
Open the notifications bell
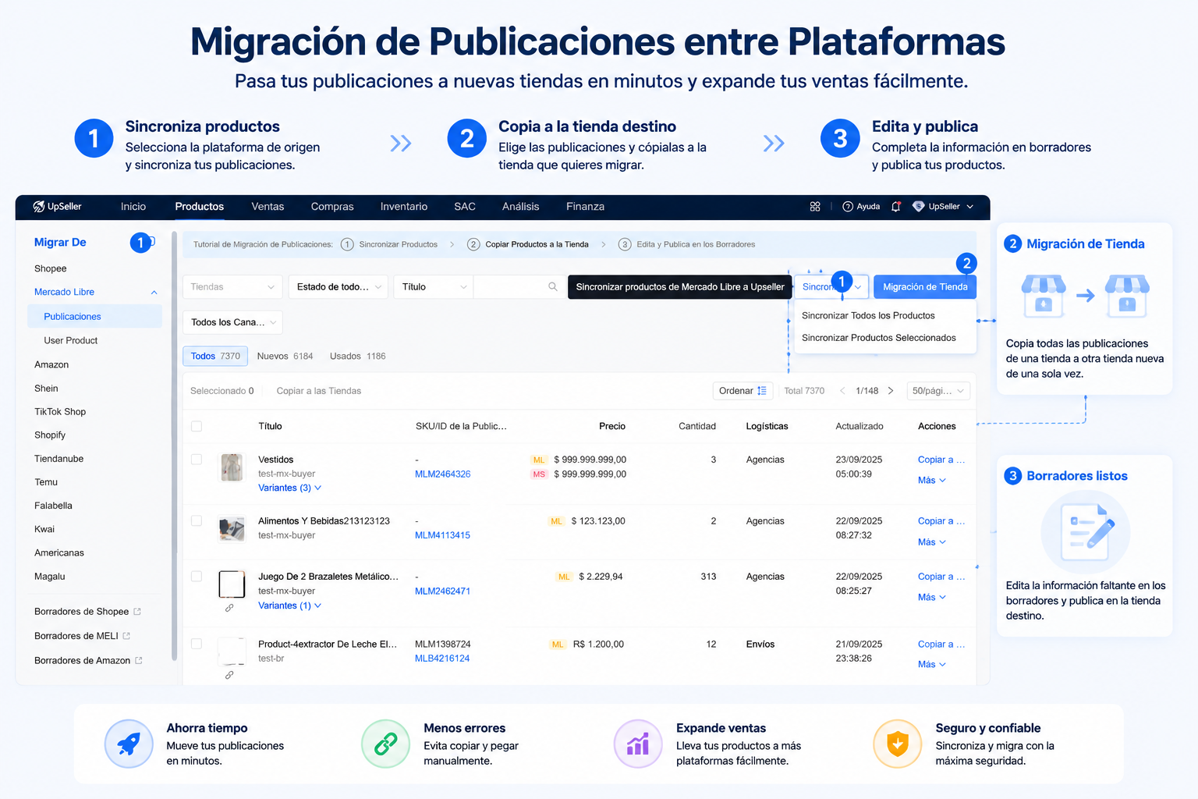click(896, 207)
